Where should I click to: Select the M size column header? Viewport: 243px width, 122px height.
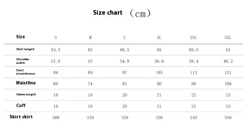click(x=90, y=38)
